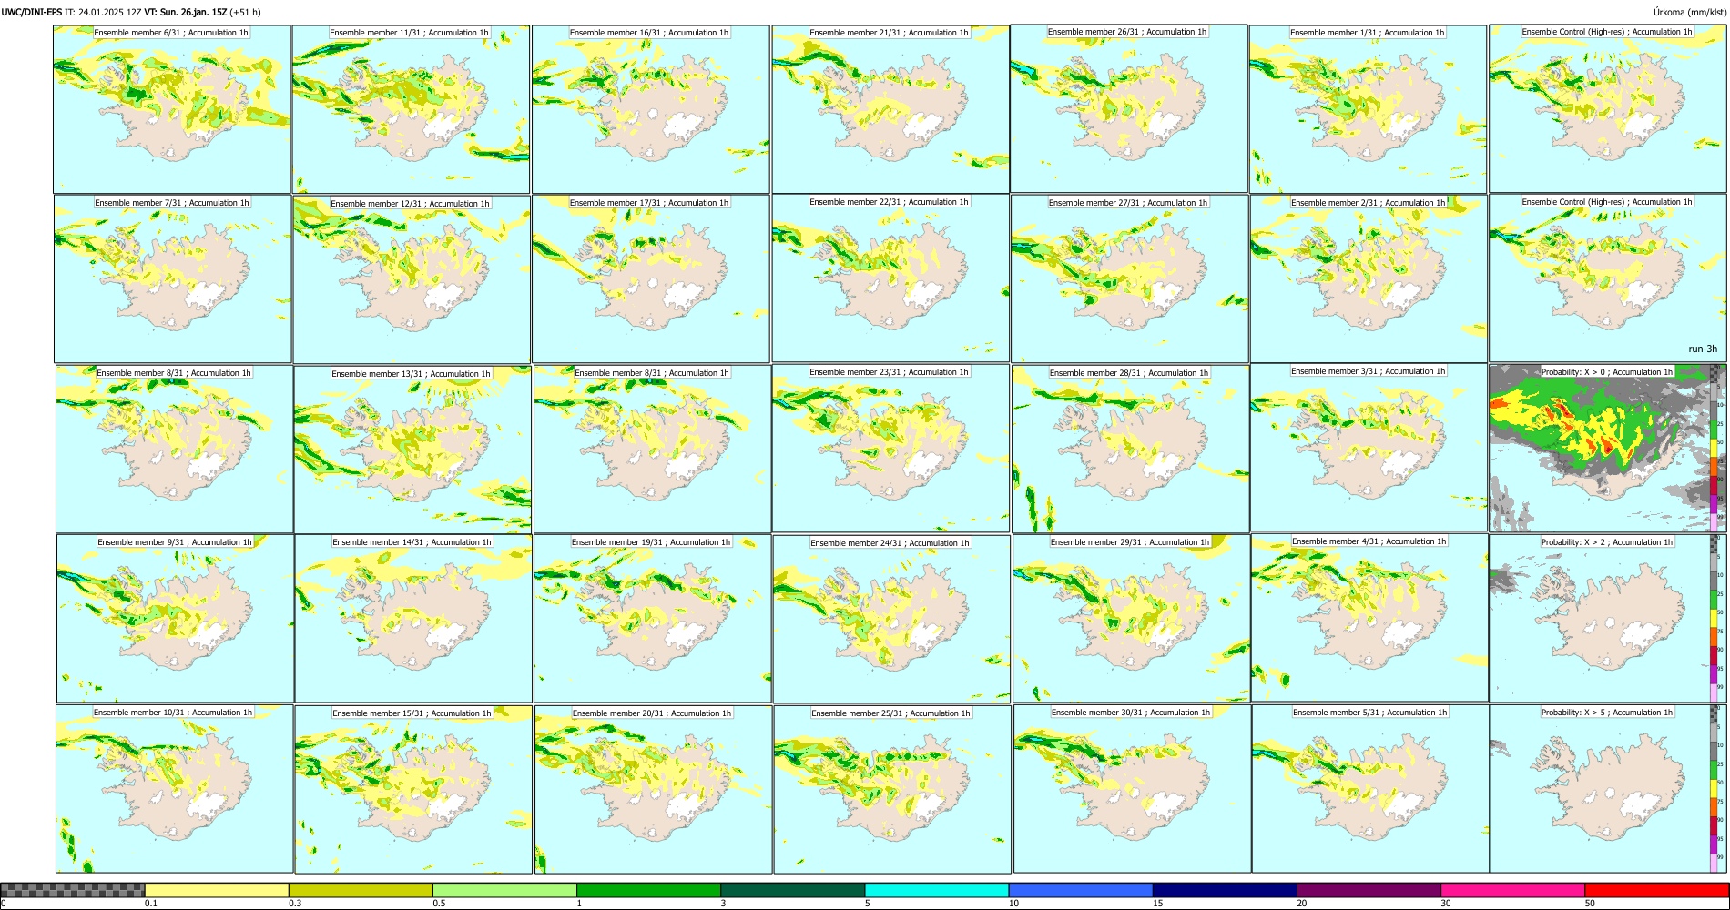Screen dimensions: 1730x910
Task: Select the Probability X > 2 map panel
Action: (x=1608, y=619)
